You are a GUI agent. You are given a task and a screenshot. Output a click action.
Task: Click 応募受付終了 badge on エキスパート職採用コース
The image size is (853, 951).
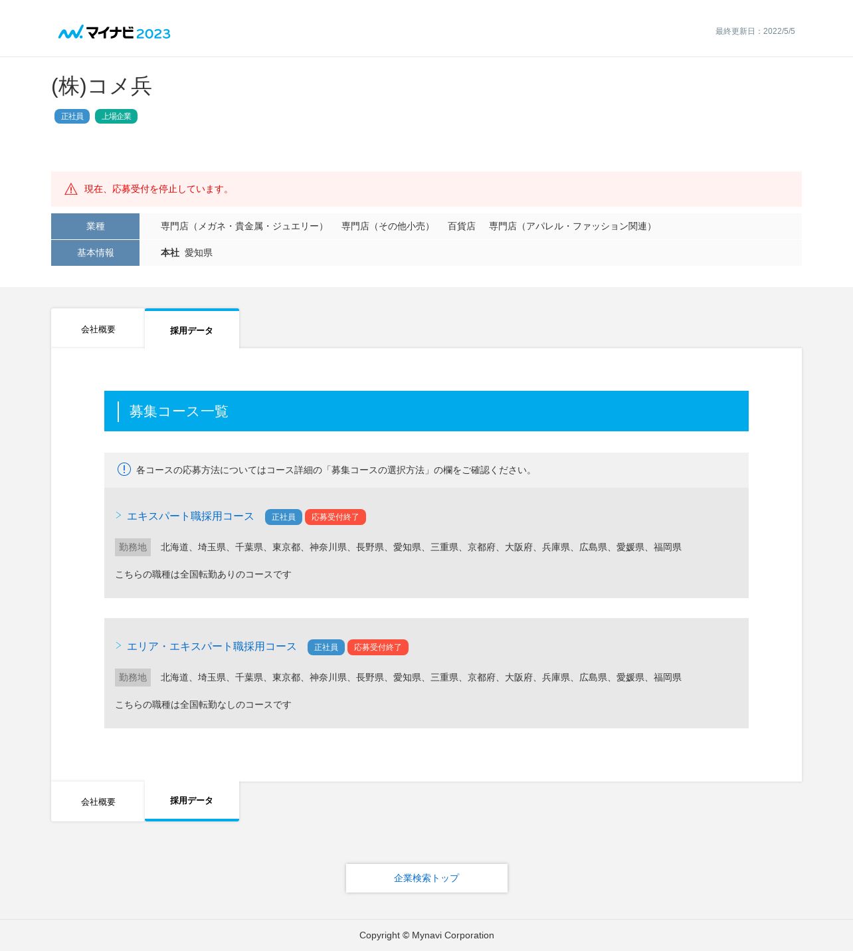point(335,517)
